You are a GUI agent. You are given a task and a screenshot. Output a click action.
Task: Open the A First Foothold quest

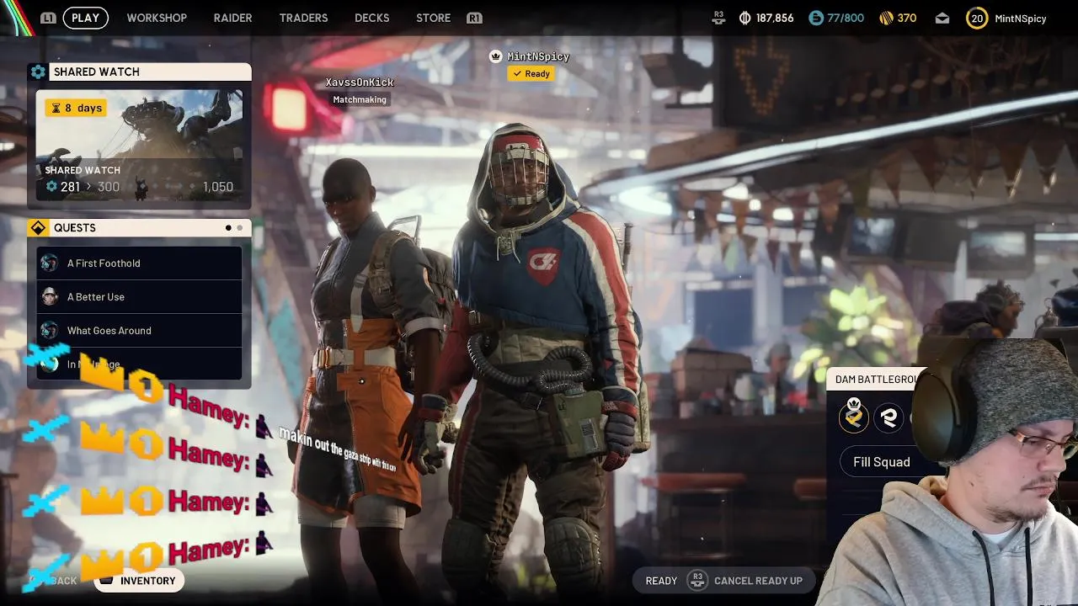(x=139, y=263)
